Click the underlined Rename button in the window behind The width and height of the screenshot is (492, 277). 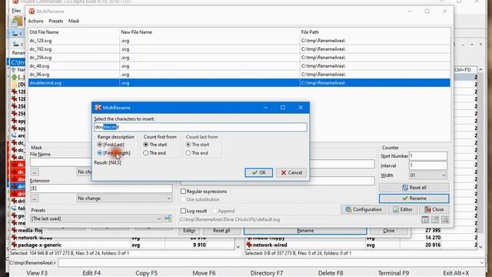click(x=305, y=231)
